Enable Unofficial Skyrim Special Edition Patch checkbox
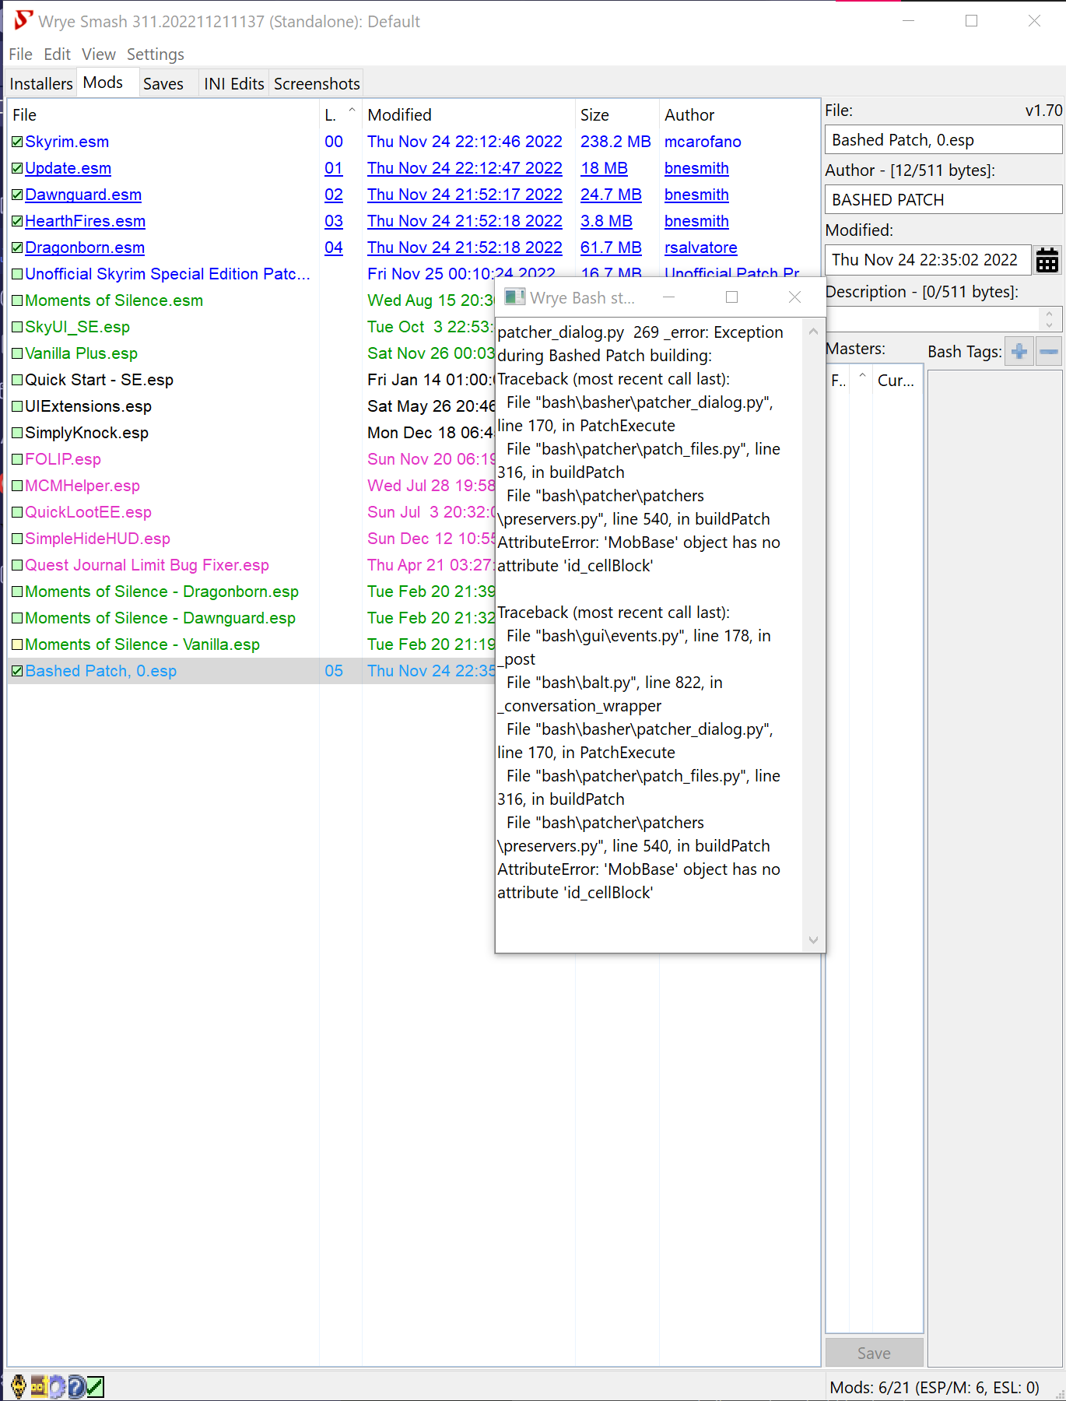1066x1401 pixels. coord(17,274)
